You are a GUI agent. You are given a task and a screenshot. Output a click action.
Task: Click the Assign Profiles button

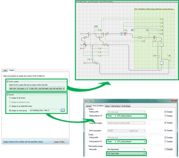click(59, 142)
